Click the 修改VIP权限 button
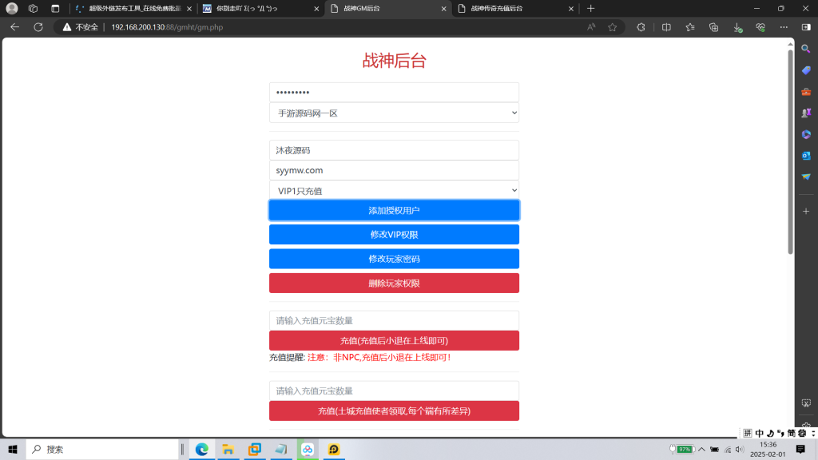The image size is (818, 460). tap(394, 234)
